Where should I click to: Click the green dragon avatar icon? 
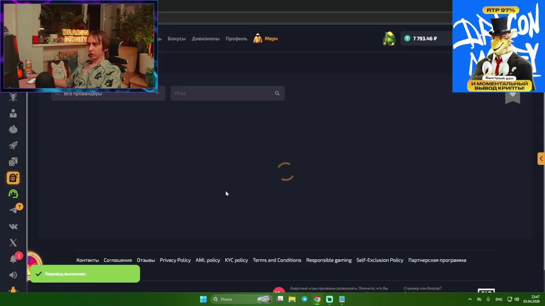tap(389, 38)
